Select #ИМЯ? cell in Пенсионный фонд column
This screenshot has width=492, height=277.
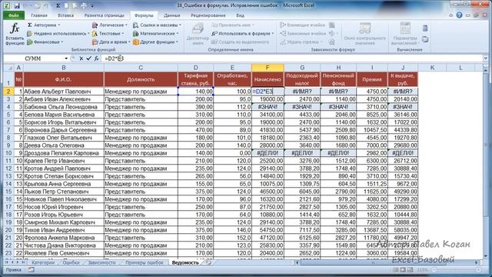coord(338,92)
